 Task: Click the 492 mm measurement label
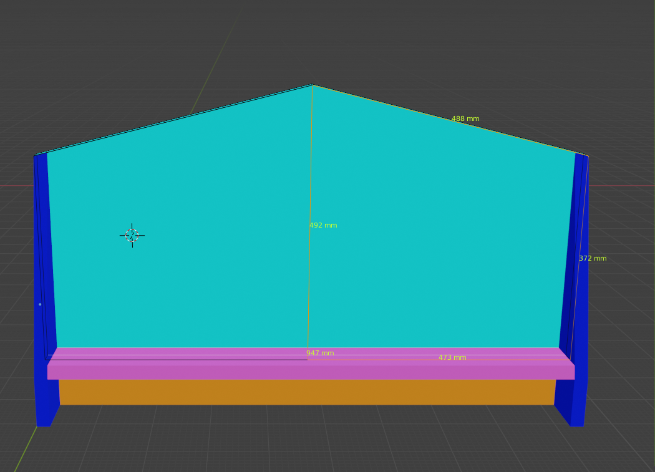323,226
